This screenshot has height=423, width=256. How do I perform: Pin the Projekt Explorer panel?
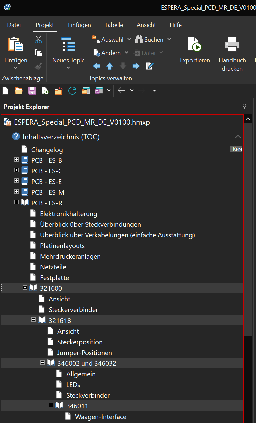(x=245, y=106)
